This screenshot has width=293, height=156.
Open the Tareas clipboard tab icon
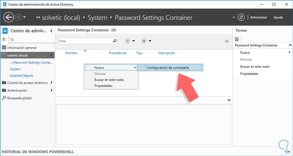(x=237, y=39)
